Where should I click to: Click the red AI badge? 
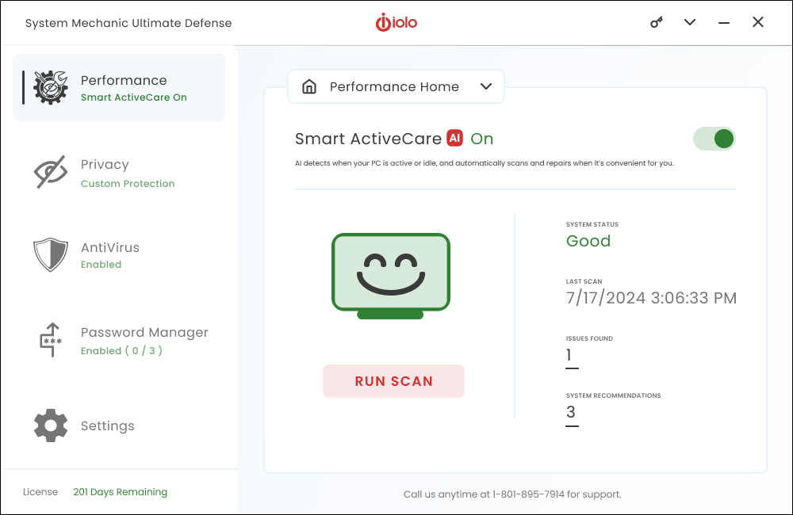[x=454, y=138]
